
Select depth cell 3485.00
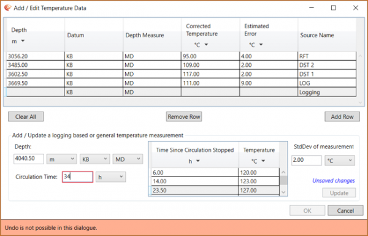pyautogui.click(x=36, y=65)
